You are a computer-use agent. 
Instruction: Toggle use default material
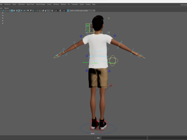[x=14, y=10]
